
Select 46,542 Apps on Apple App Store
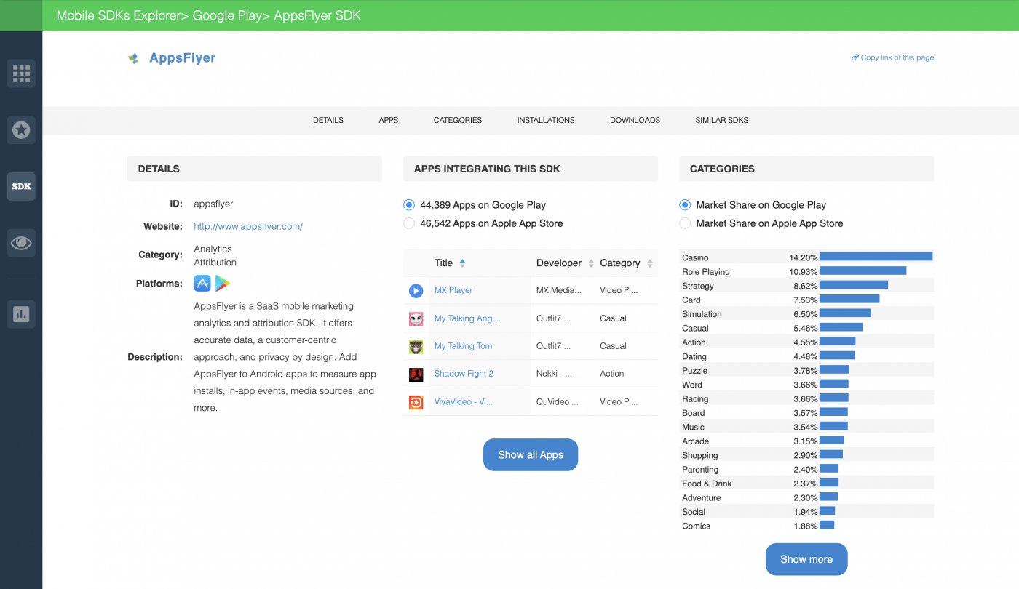pyautogui.click(x=408, y=223)
